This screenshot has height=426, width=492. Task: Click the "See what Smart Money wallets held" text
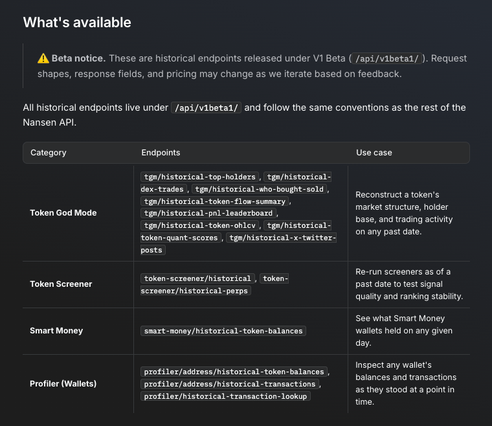tap(404, 331)
